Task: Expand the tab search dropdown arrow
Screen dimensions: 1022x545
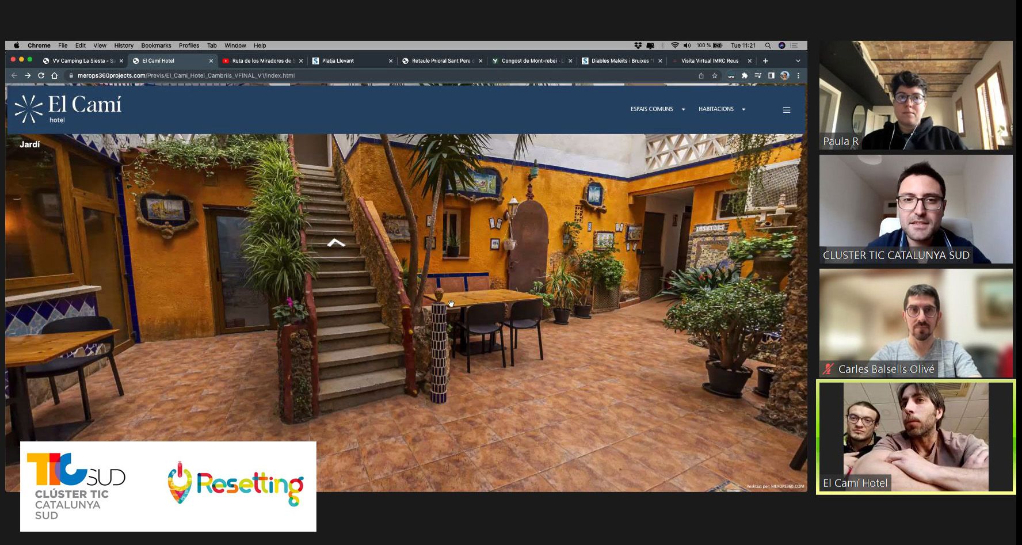Action: (x=798, y=60)
